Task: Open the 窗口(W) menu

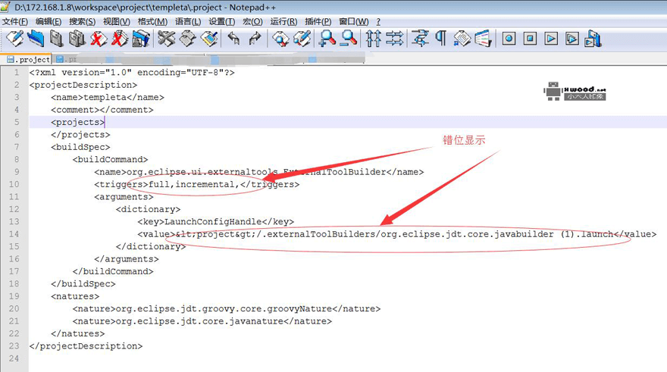Action: pyautogui.click(x=353, y=21)
